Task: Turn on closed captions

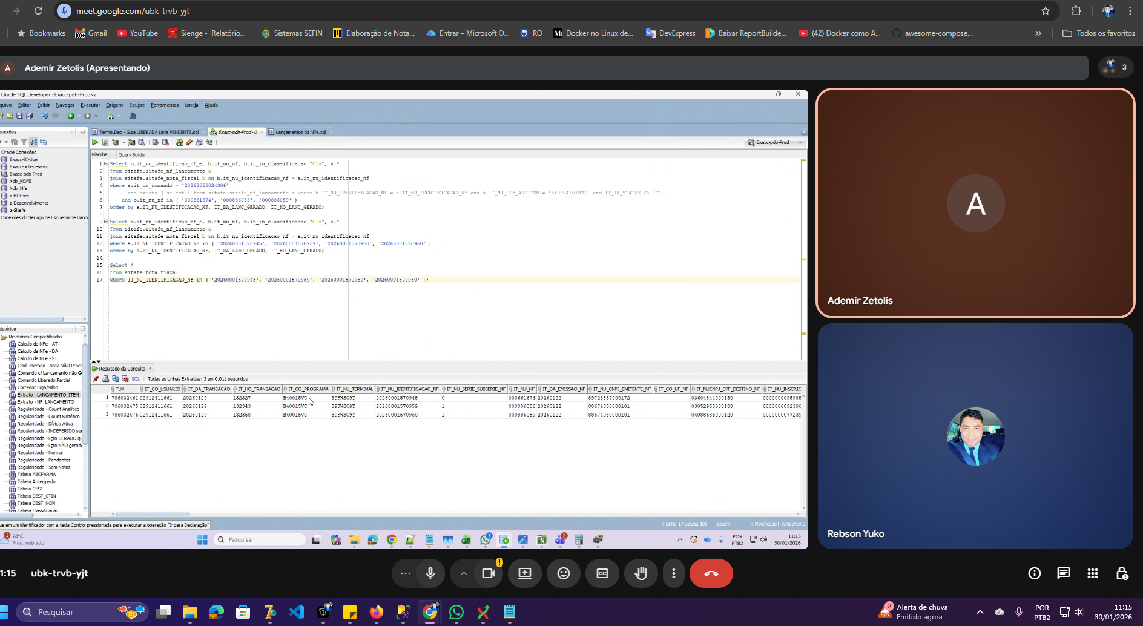Action: coord(602,573)
